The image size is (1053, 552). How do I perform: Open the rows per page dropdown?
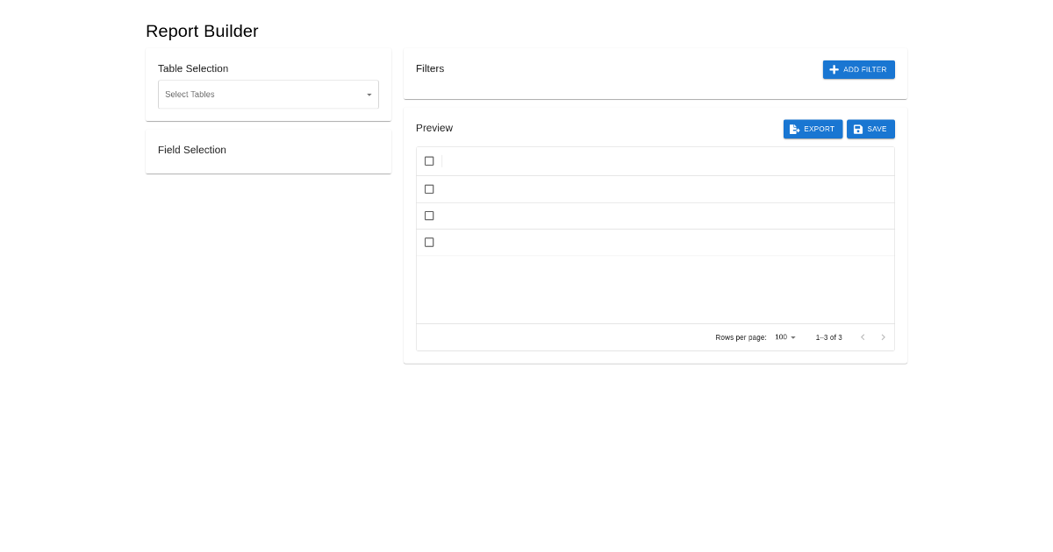click(784, 337)
